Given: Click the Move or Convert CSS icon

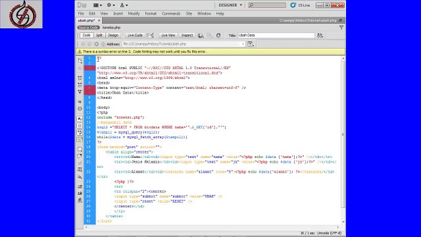Looking at the screenshot, I should click(x=80, y=177).
